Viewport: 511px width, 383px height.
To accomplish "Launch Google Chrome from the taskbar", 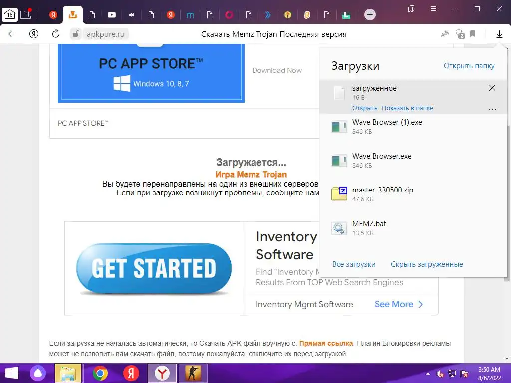I will click(100, 373).
